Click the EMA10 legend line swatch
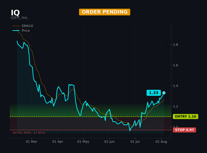 [x=16, y=26]
